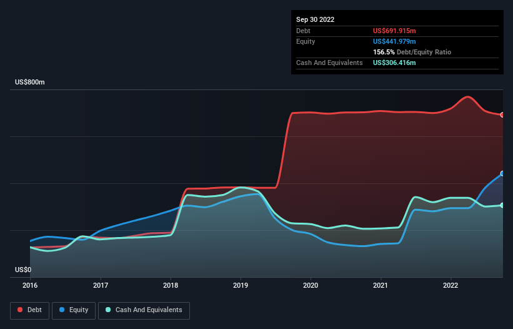
Task: Click the 2017 x-axis label
Action: (101, 285)
